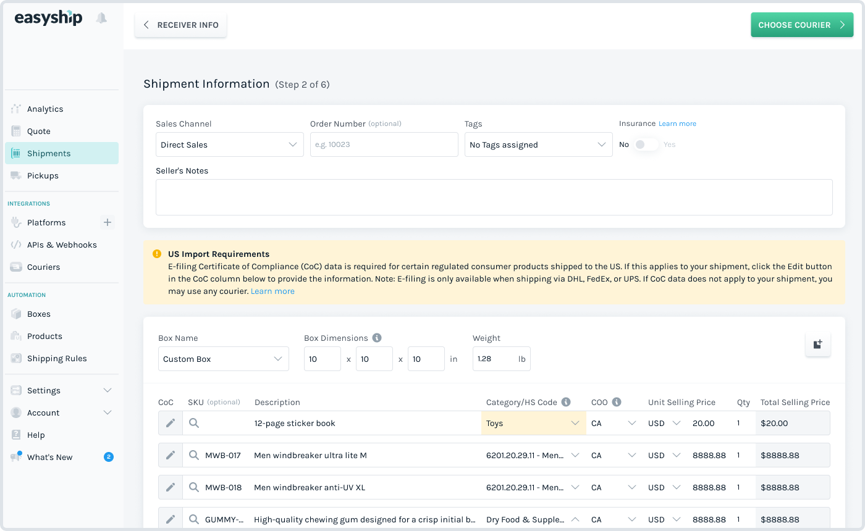The image size is (865, 531).
Task: Click the APIs & Webhooks code icon
Action: coord(16,245)
